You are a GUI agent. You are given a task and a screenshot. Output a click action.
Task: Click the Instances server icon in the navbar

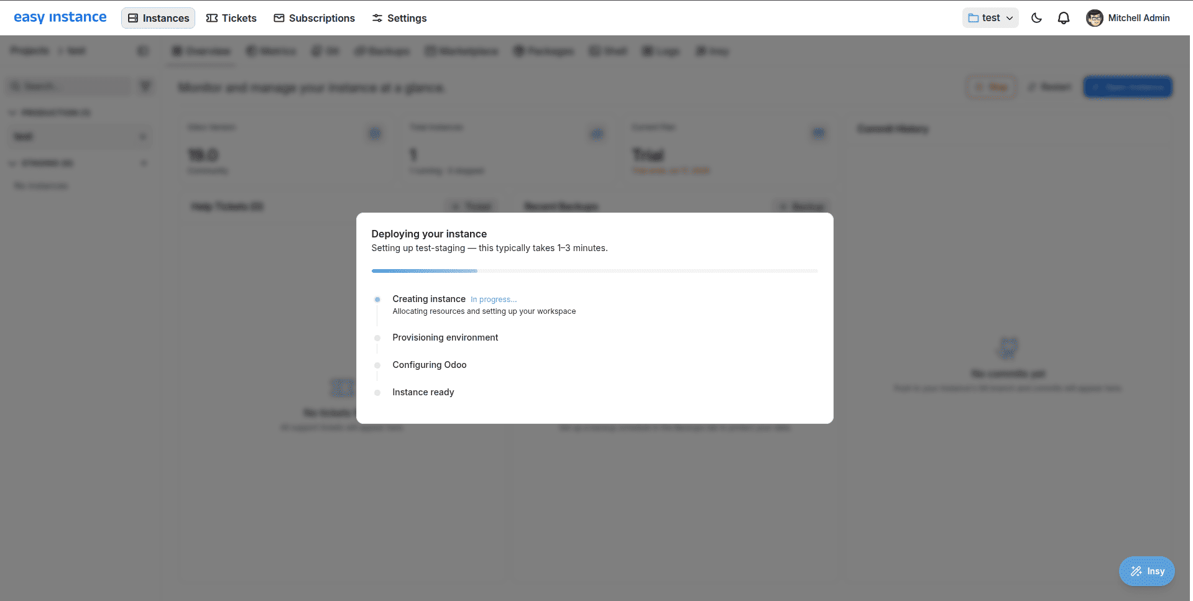tap(133, 18)
